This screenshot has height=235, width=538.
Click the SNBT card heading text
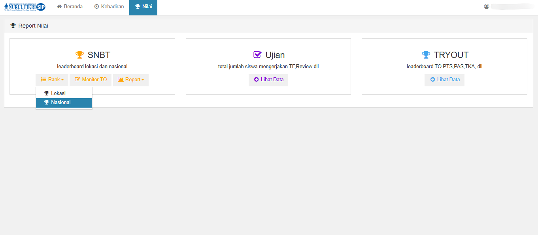tap(99, 55)
